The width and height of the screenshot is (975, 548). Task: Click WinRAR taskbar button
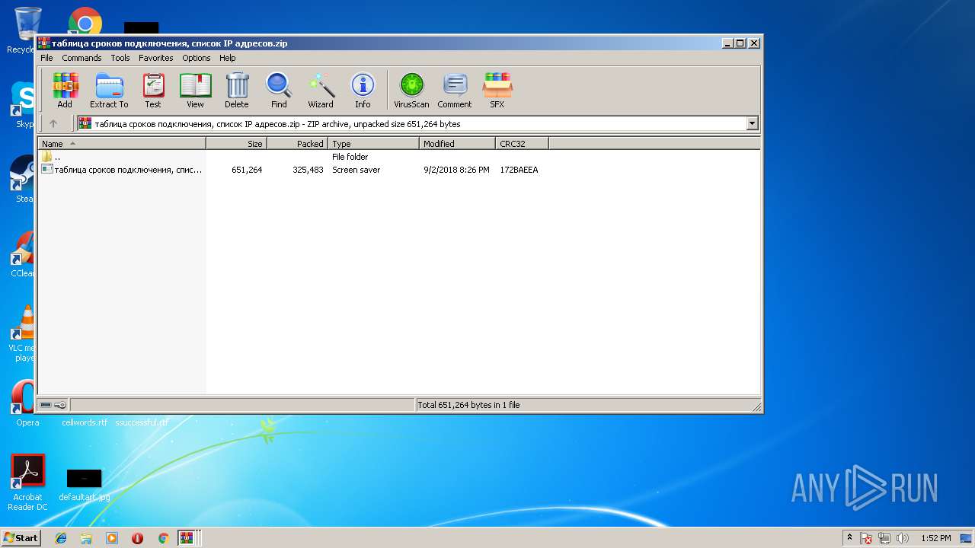point(187,538)
